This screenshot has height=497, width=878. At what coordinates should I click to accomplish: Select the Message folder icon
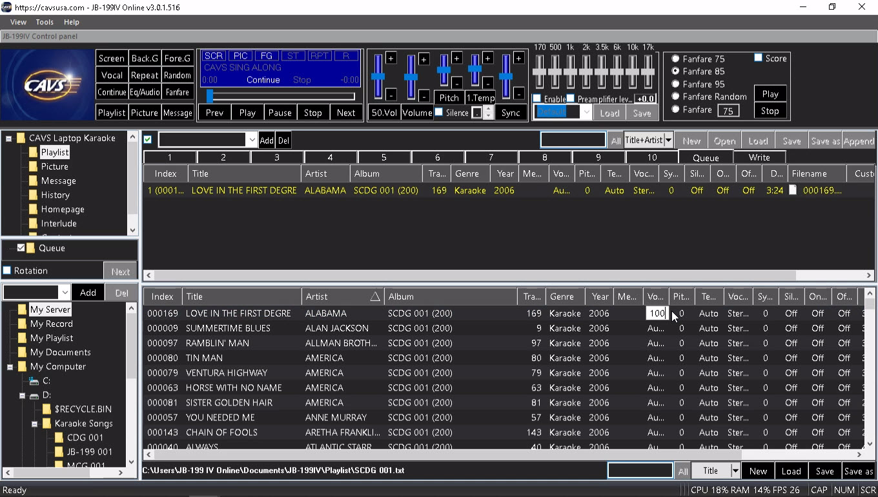point(34,180)
